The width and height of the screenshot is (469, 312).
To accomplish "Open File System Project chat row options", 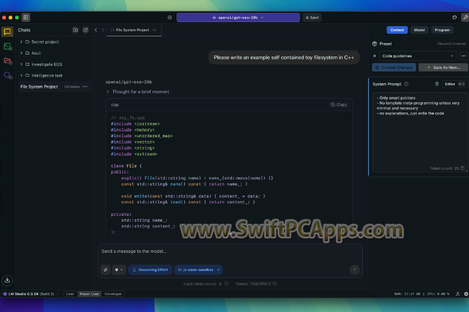I will (85, 86).
